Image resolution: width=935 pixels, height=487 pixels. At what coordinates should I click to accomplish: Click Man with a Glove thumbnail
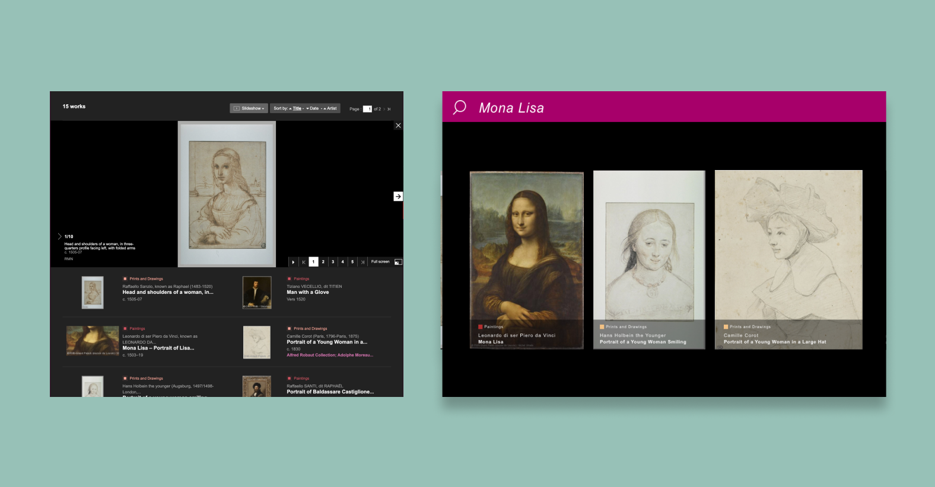pos(257,293)
